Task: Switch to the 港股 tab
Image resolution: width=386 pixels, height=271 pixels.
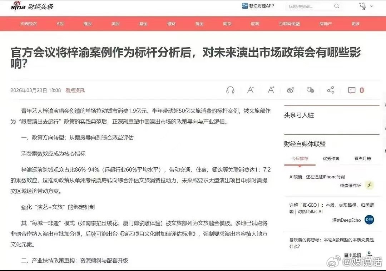Action: (87, 24)
